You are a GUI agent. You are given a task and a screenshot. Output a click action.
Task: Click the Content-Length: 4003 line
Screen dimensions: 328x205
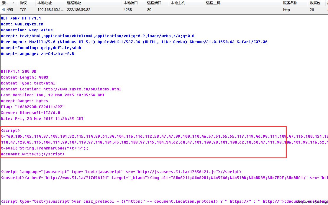(24, 77)
